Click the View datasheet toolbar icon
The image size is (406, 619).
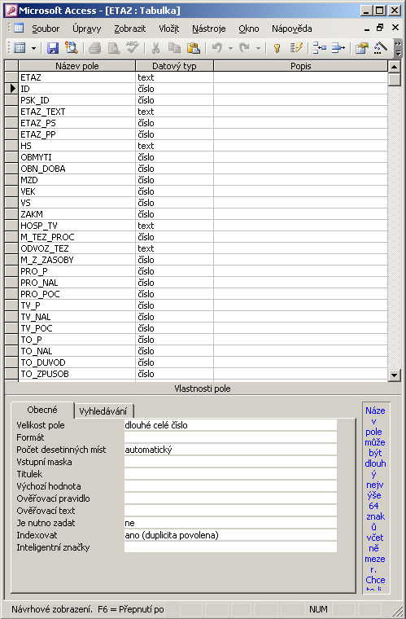coord(20,48)
